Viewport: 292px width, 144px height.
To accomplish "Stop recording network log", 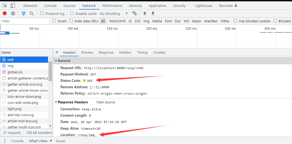I will (5, 14).
